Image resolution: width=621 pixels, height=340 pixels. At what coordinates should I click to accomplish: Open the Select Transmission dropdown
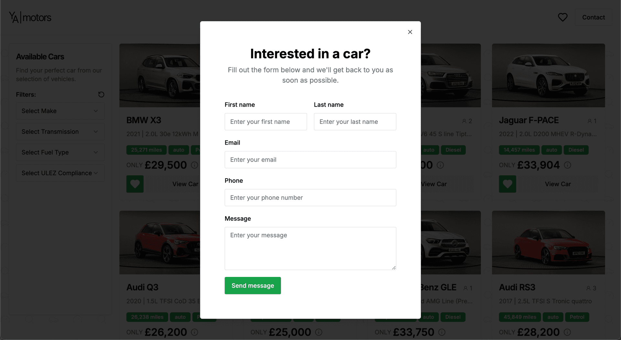pos(60,132)
